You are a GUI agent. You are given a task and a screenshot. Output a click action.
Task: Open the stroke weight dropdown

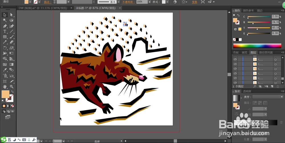pyautogui.click(x=68, y=2)
